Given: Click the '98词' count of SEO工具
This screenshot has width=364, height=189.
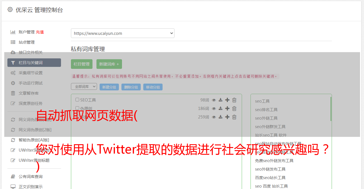Looking at the screenshot, I should 205,100.
